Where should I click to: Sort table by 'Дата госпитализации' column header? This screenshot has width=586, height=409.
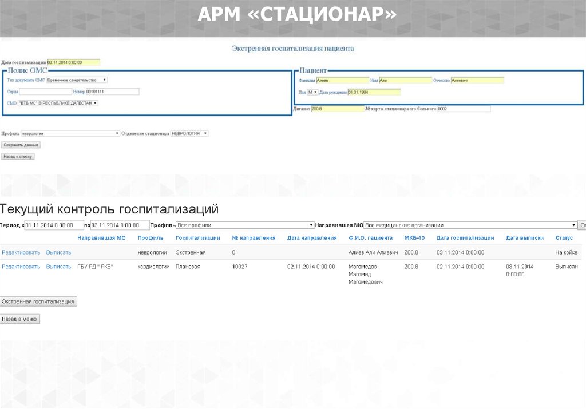pos(465,238)
